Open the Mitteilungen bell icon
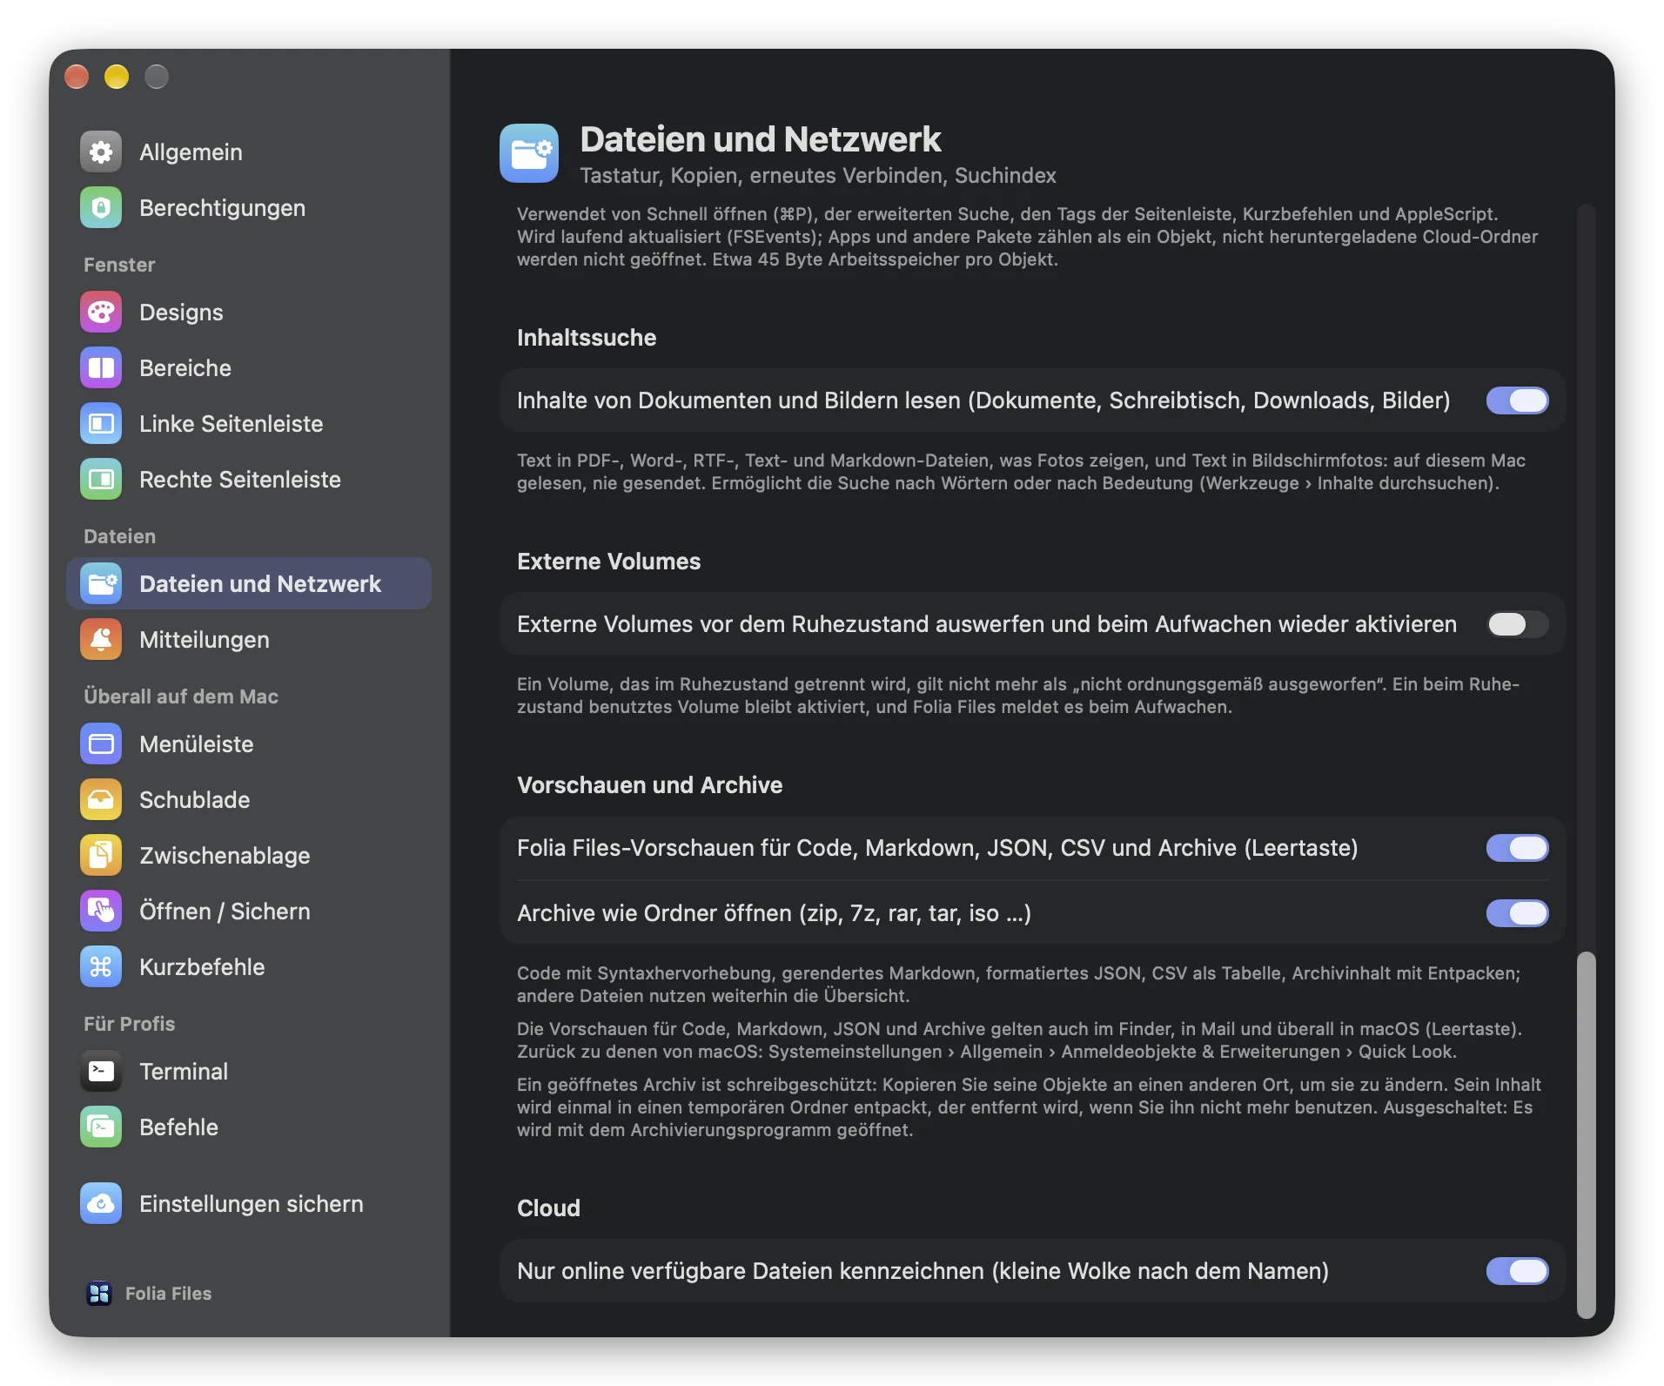Image resolution: width=1664 pixels, height=1386 pixels. point(101,640)
